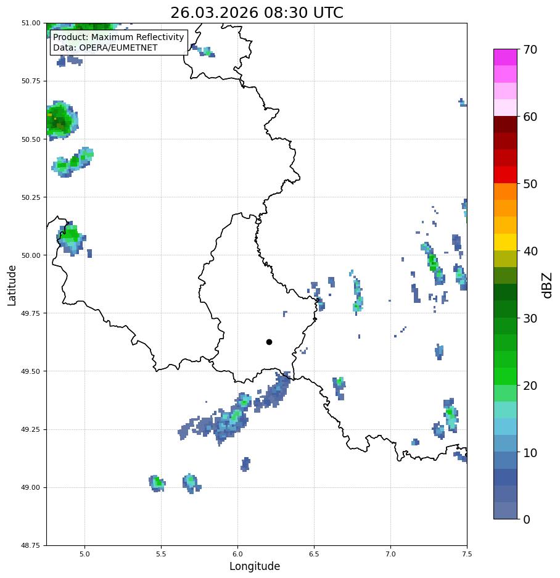Screen dimensions: 560x578
Task: Click the black location dot on the map
Action: tap(269, 342)
